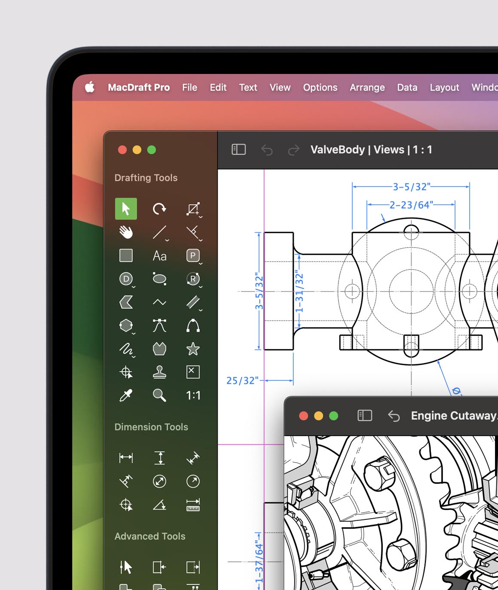Select the arrow pointer tool
This screenshot has height=590, width=498.
126,209
